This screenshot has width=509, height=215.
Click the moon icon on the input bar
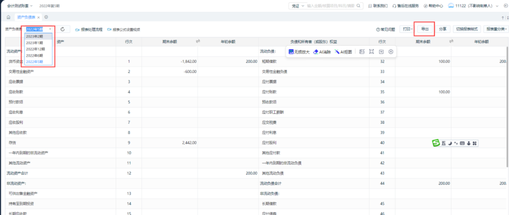450,143
